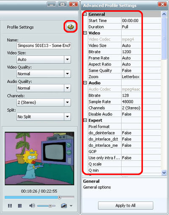The image size is (169, 215).
Task: Maximize the main window
Action: click(x=63, y=4)
